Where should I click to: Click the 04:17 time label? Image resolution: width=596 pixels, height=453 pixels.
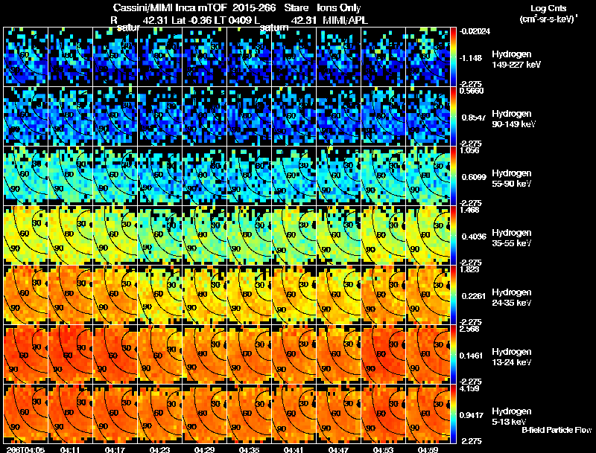[115, 449]
